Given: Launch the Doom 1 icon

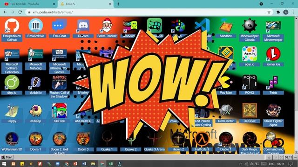Looking at the screenshot, I should point(35,141).
